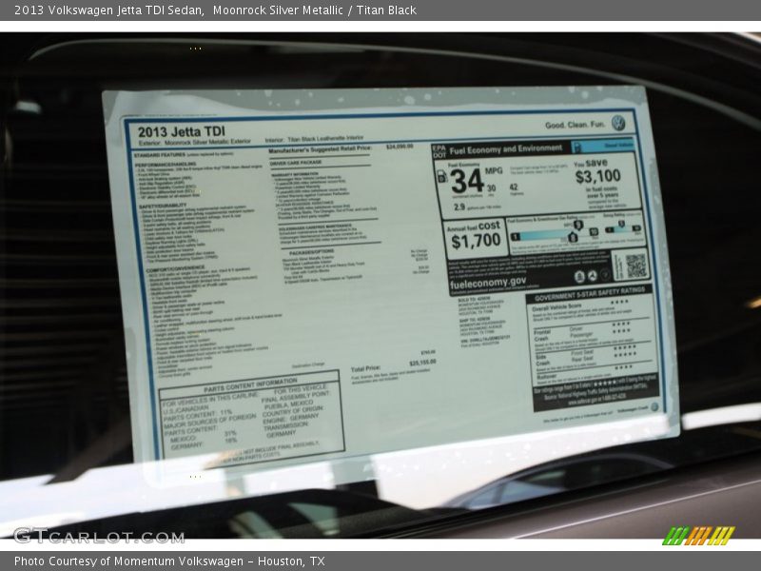Viewport: 761px width, 571px height.
Task: Select the top caption "2013 Volkswagen Jetta TDI Sedan"
Action: click(x=108, y=10)
